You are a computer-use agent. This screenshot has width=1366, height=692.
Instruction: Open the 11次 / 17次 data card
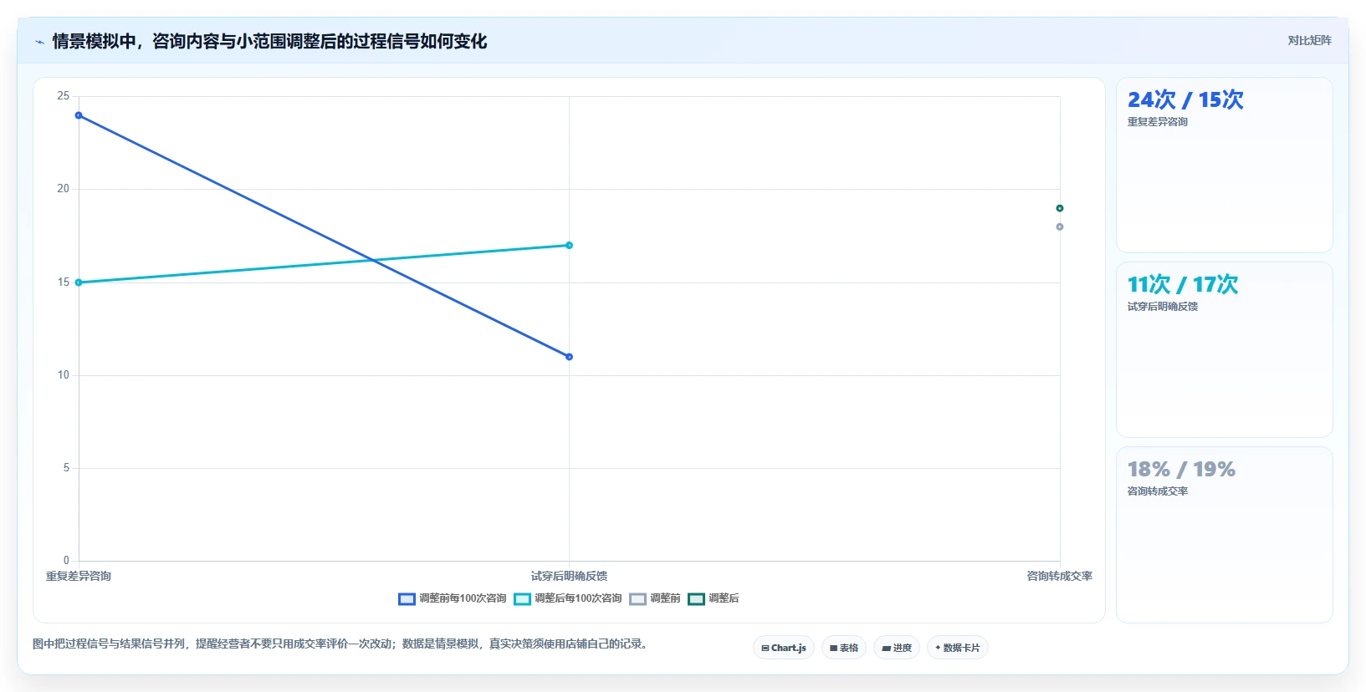(x=1225, y=350)
